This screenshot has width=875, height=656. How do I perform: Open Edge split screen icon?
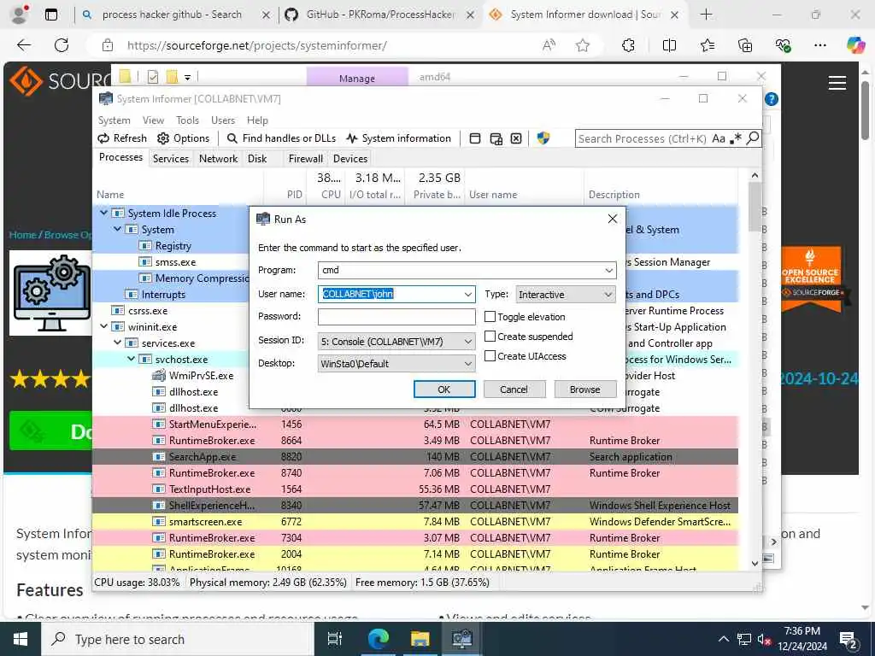pos(669,45)
